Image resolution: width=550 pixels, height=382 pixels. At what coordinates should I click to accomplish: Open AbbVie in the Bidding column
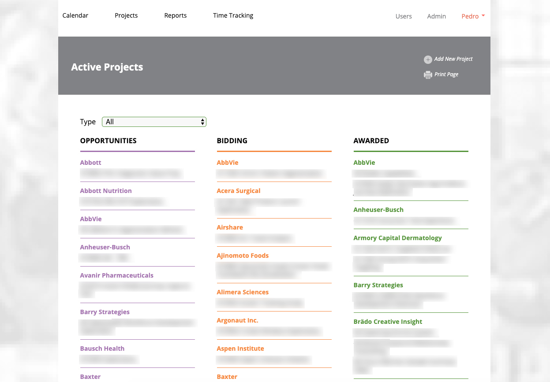[x=228, y=163]
